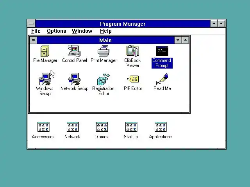Select the Network Setup icon

point(74,79)
